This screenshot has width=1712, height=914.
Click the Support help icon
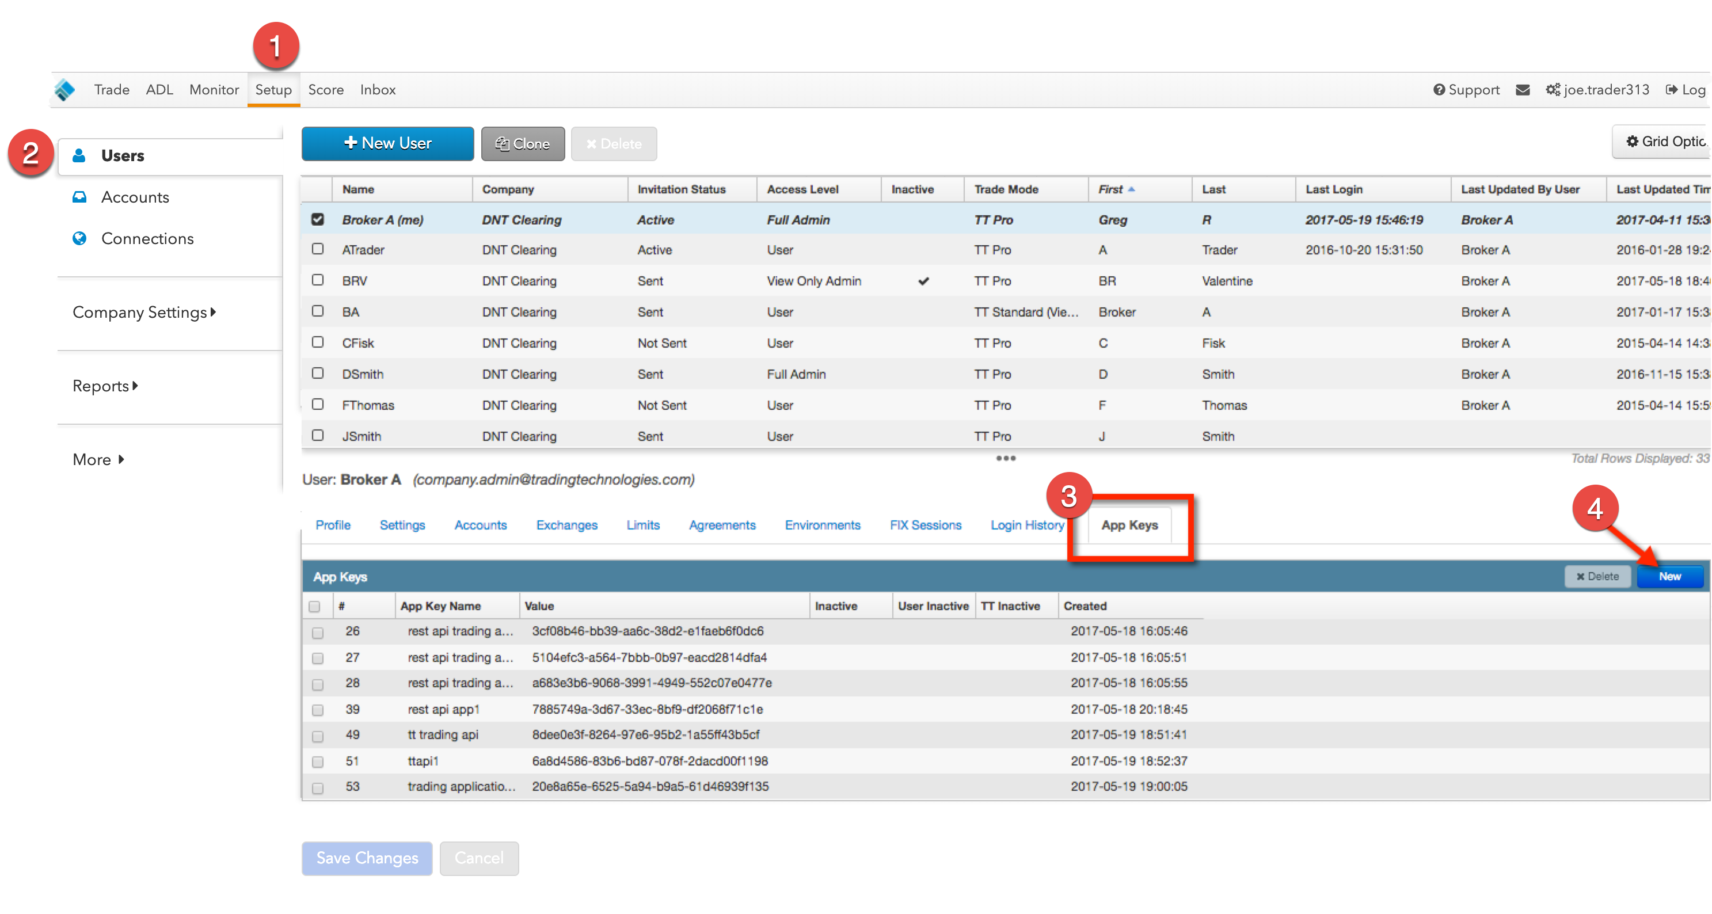(x=1439, y=90)
